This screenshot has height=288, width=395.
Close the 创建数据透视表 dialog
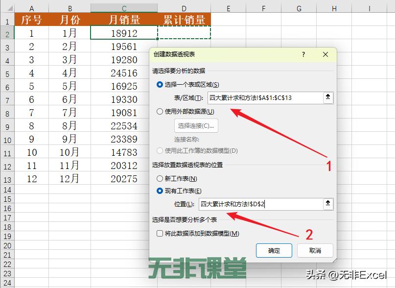pyautogui.click(x=325, y=54)
